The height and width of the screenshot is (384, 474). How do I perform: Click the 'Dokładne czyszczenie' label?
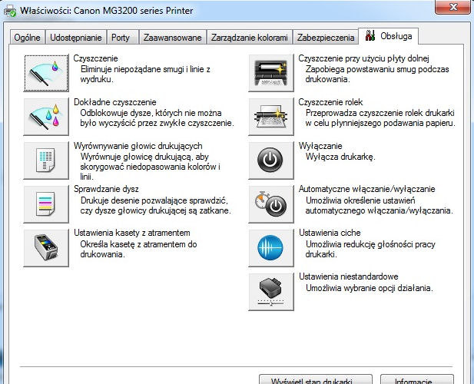115,102
